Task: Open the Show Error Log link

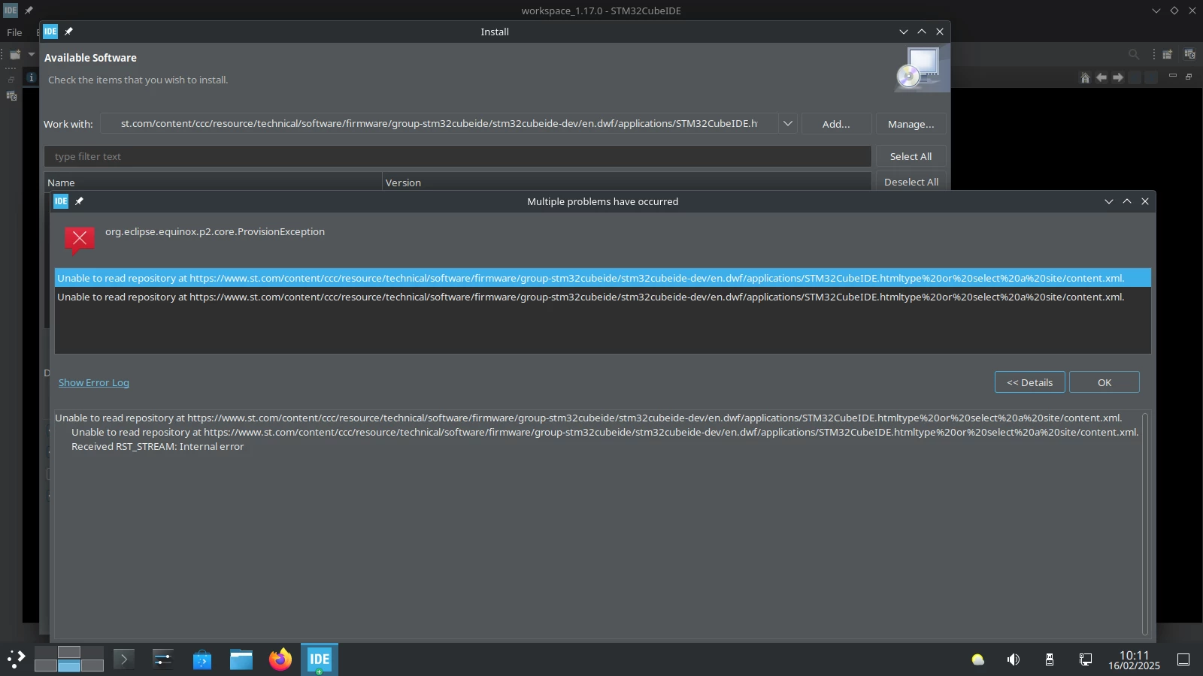Action: pos(94,382)
